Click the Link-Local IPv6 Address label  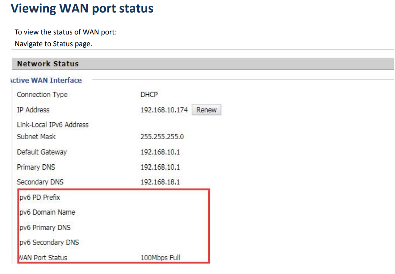coord(53,125)
